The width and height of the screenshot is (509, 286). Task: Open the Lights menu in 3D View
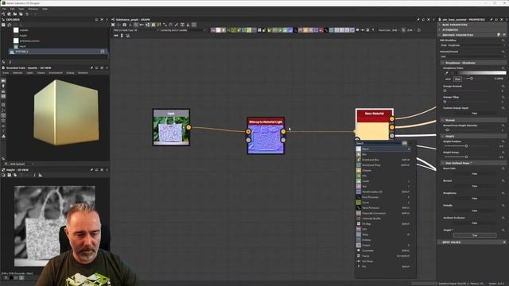point(29,73)
